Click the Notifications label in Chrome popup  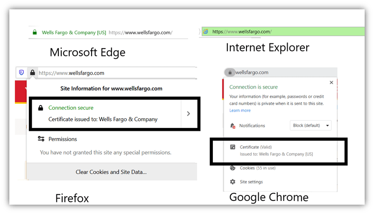(x=252, y=126)
